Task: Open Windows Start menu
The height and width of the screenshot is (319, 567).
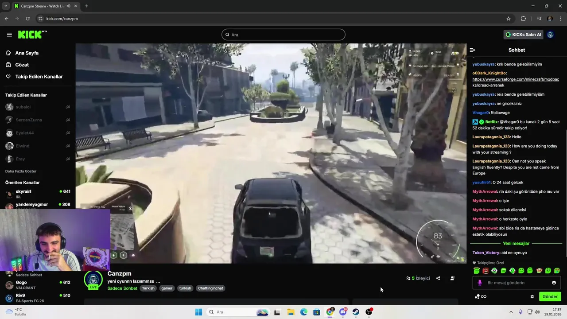Action: [198, 312]
